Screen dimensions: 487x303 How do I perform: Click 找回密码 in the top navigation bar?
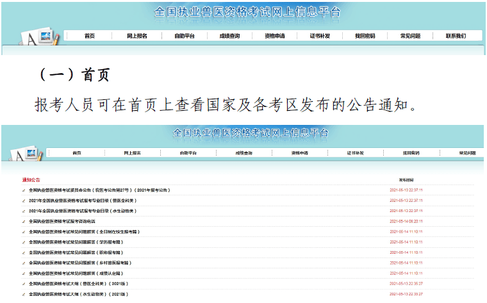tap(365, 36)
